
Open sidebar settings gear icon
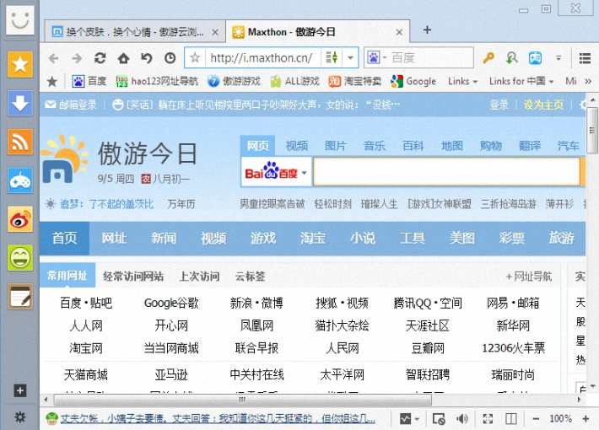coord(20,417)
